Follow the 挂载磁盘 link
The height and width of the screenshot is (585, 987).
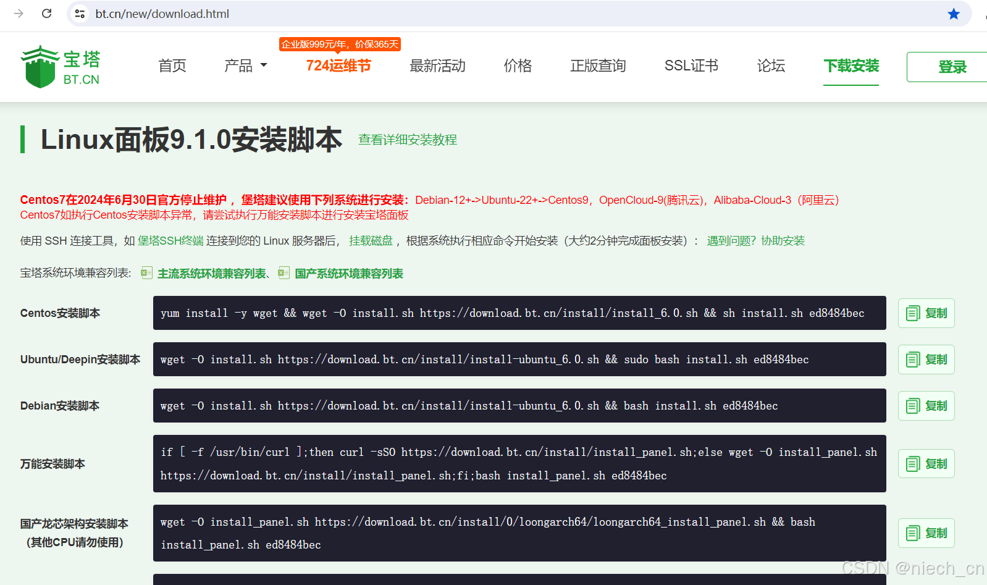(371, 241)
